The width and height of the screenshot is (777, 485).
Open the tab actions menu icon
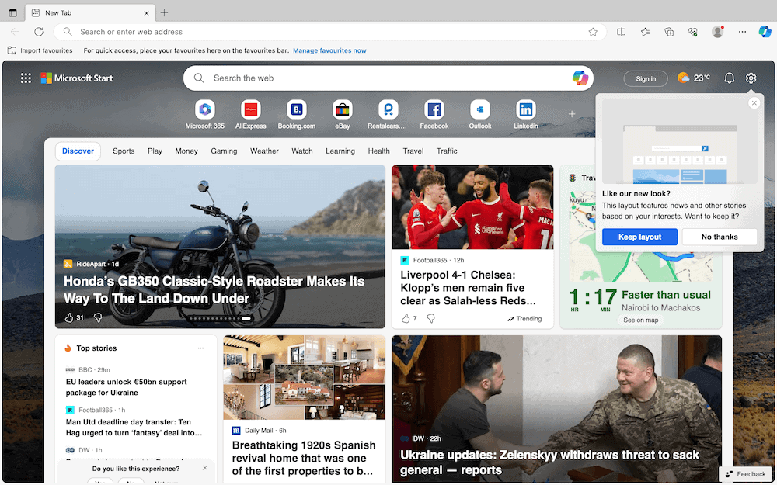click(13, 13)
